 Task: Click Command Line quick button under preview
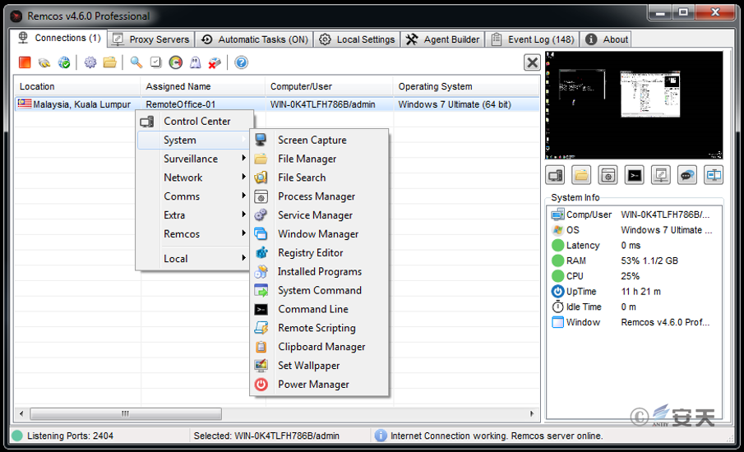[635, 176]
